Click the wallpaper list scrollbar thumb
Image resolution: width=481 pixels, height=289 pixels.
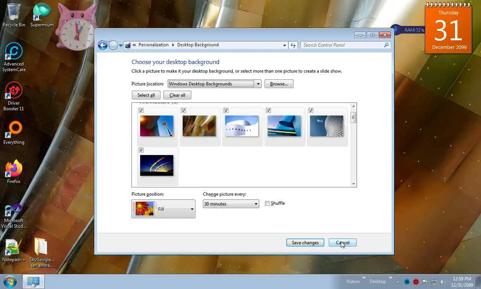point(353,117)
